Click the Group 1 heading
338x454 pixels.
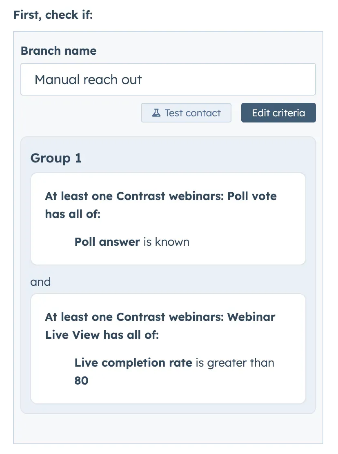coord(56,158)
